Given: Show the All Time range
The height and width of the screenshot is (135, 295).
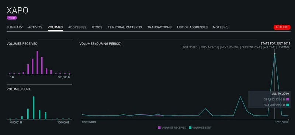Looking at the screenshot, I should (270, 47).
